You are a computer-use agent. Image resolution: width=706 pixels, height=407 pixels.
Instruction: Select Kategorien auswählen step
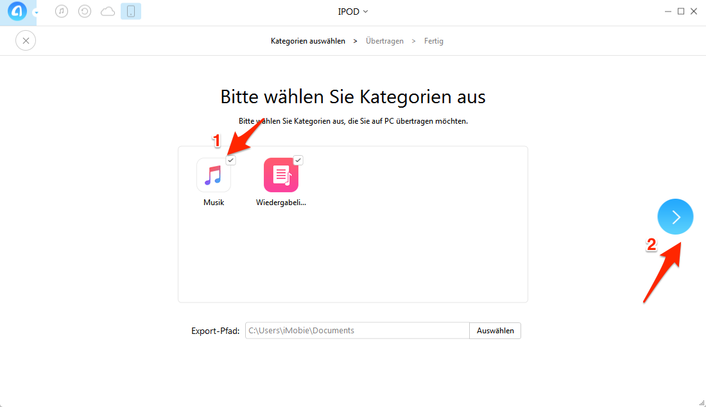[x=308, y=41]
